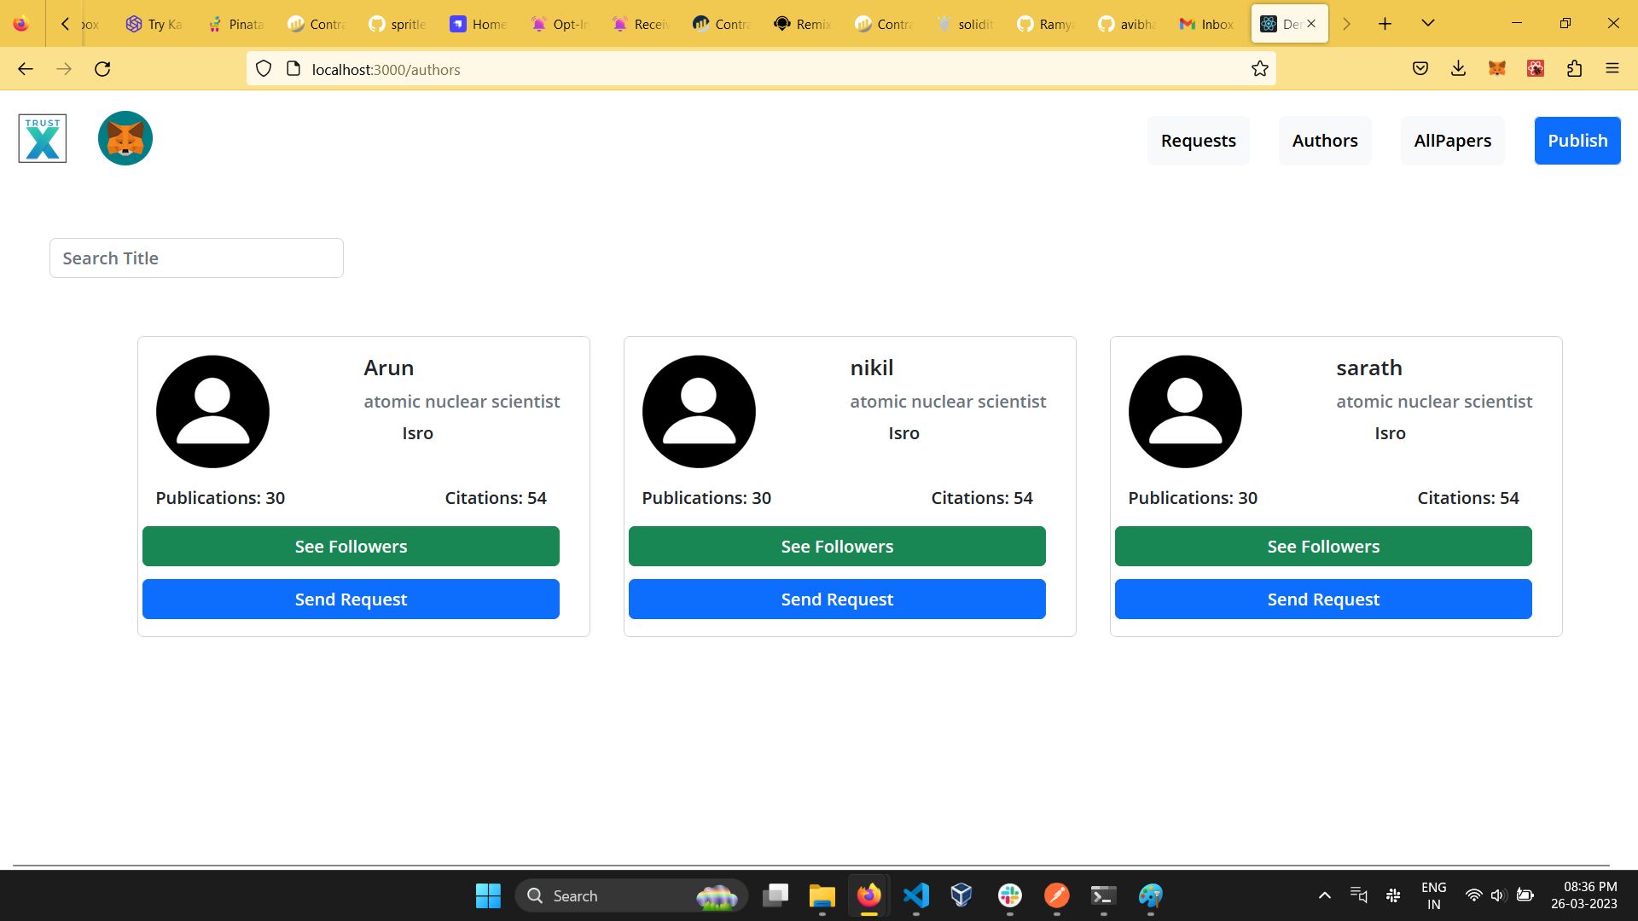Click the bookmark/star icon in address bar
Screen dimensions: 1638x921
[x=1260, y=68]
